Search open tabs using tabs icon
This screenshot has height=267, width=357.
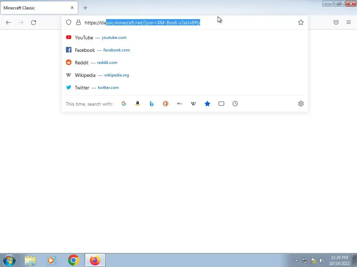tap(221, 104)
